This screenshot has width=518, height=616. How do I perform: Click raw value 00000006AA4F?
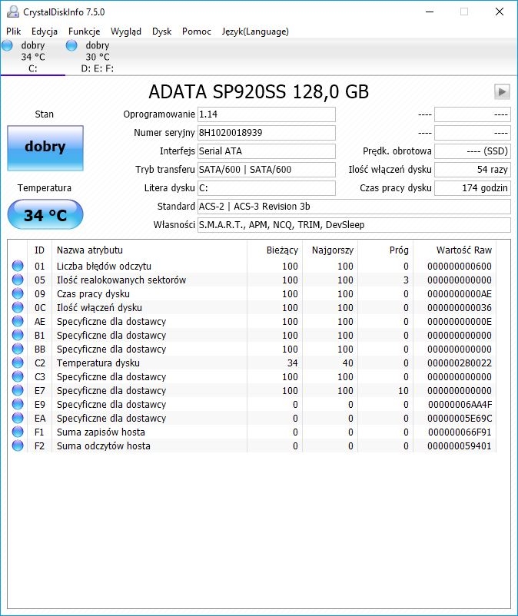click(x=460, y=404)
